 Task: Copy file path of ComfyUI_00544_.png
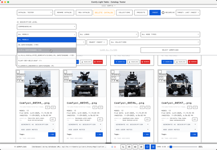pos(48,107)
